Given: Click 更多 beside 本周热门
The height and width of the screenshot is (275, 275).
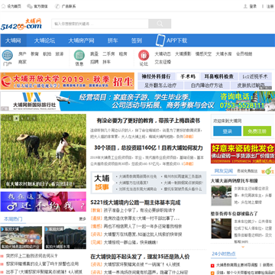Looking at the screenshot, I should click(x=82, y=219).
